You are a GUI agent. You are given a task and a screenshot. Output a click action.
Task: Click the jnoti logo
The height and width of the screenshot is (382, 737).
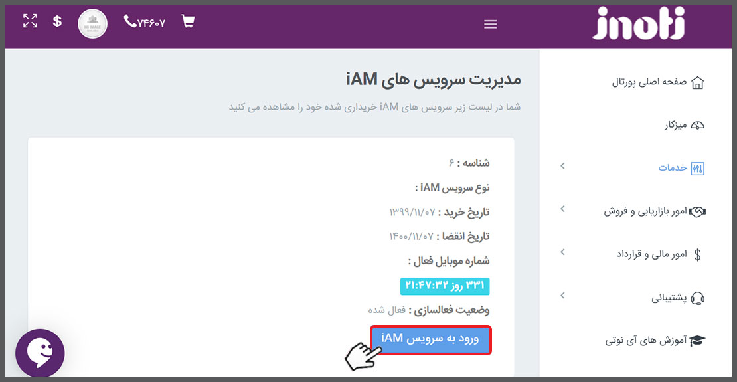638,24
